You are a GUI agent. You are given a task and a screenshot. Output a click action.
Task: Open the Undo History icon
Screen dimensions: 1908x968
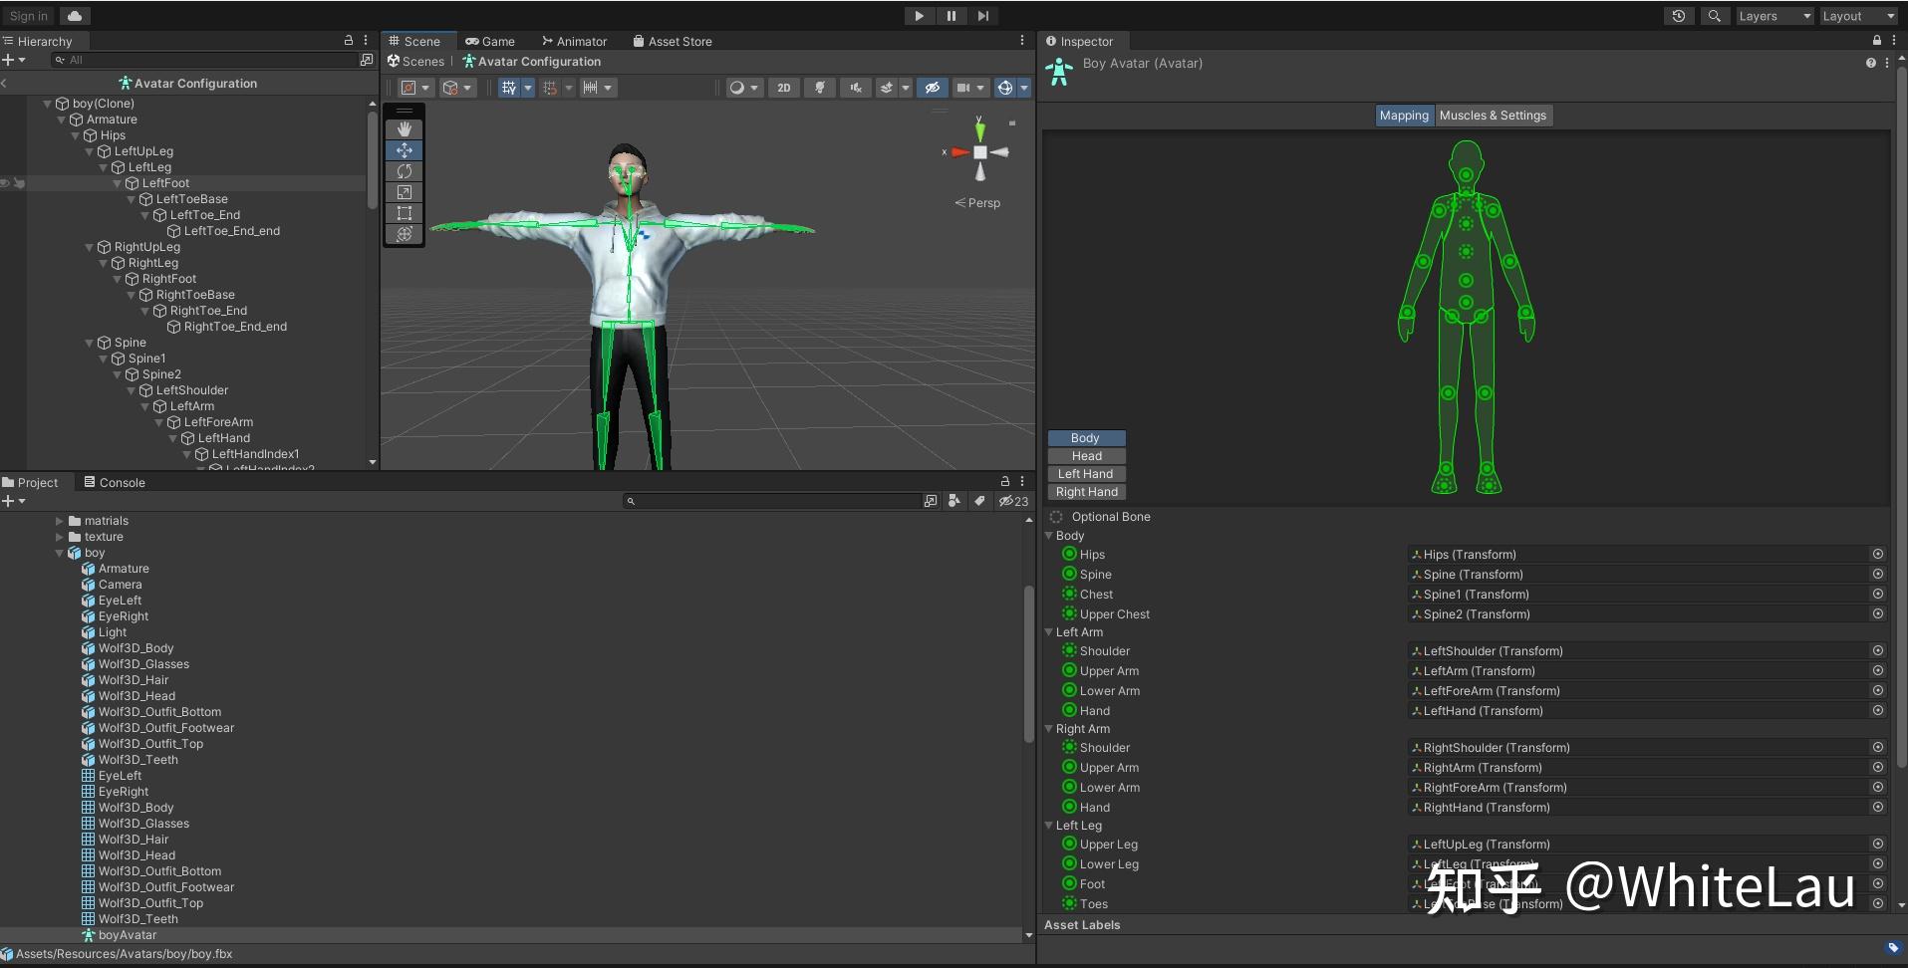point(1679,16)
